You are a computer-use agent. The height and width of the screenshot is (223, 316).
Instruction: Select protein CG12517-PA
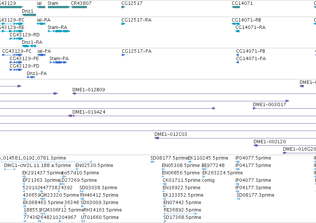137,51
